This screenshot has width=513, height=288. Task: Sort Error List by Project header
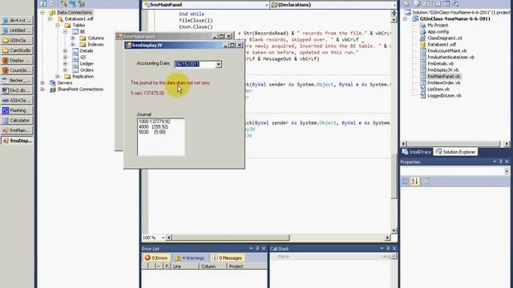pos(246,266)
